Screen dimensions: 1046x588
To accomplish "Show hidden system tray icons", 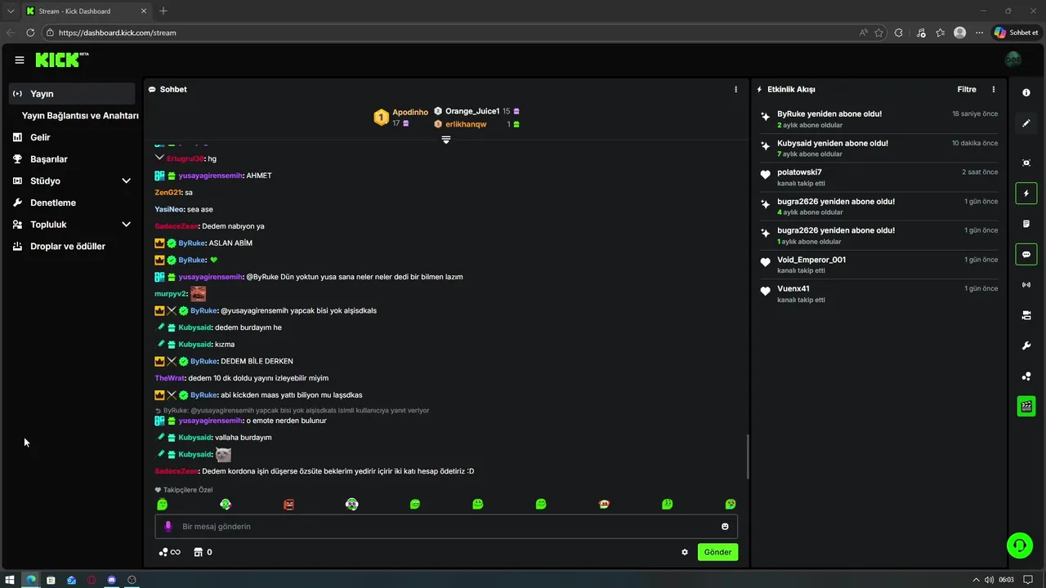I will click(x=976, y=580).
